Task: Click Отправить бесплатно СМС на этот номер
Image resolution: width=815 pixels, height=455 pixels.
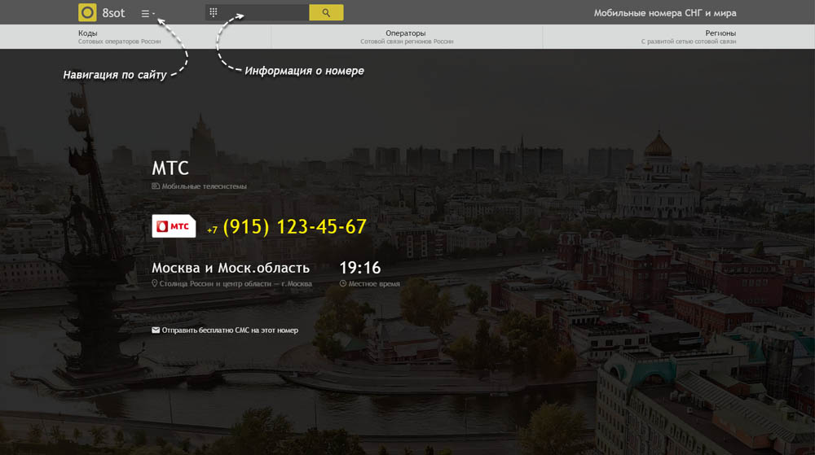Action: (230, 330)
